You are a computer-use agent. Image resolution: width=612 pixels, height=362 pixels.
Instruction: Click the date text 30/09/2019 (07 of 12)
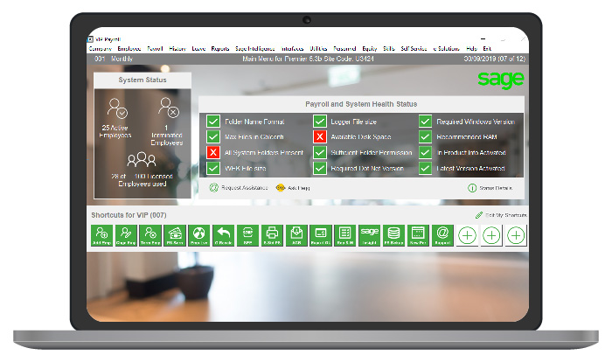tap(495, 59)
